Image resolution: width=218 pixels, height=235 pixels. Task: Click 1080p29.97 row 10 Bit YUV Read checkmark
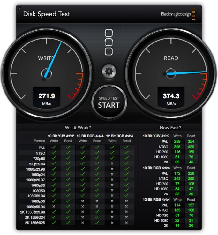[x=68, y=179]
